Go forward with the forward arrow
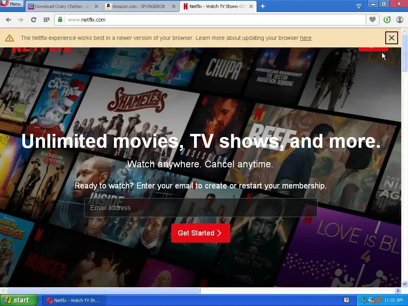The width and height of the screenshot is (408, 306). (x=21, y=20)
